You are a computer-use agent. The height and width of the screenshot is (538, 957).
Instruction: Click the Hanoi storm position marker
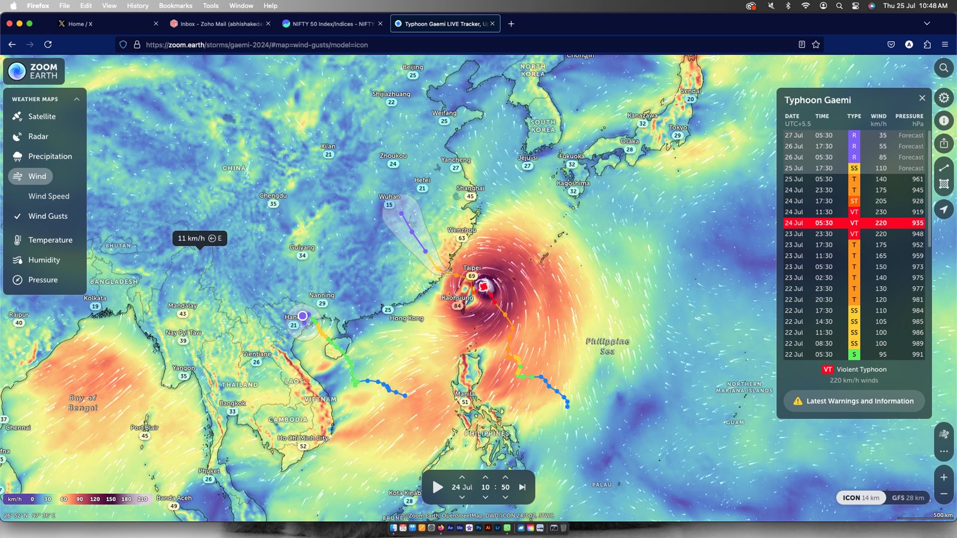tap(303, 316)
